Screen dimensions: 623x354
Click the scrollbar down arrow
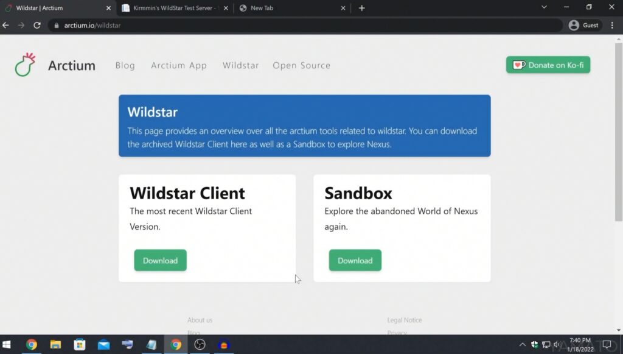click(619, 330)
